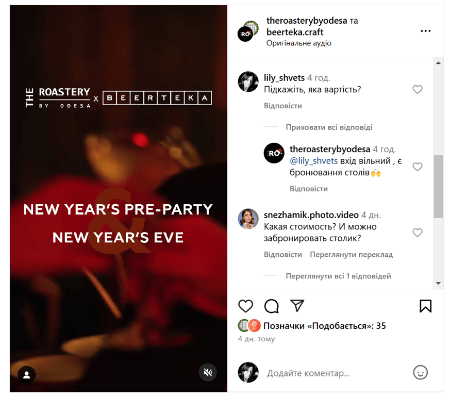This screenshot has height=396, width=451.
Task: Open the comment bubble icon
Action: tap(271, 306)
